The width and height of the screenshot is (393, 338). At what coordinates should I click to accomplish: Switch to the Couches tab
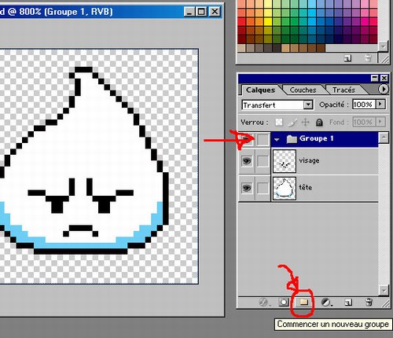303,90
